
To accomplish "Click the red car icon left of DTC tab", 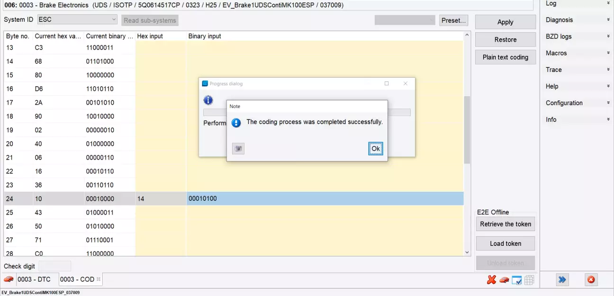I will [9, 279].
